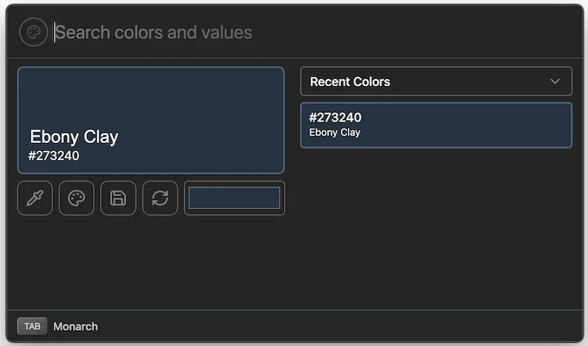
Task: Click the #273240 hex under Ebony Clay title
Action: [54, 155]
